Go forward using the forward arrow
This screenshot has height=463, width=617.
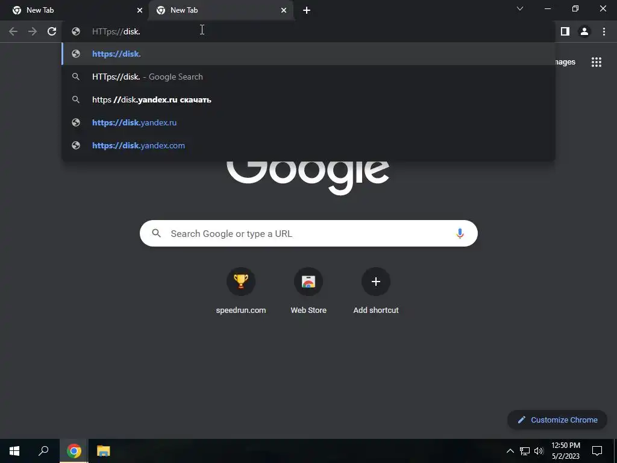[33, 31]
